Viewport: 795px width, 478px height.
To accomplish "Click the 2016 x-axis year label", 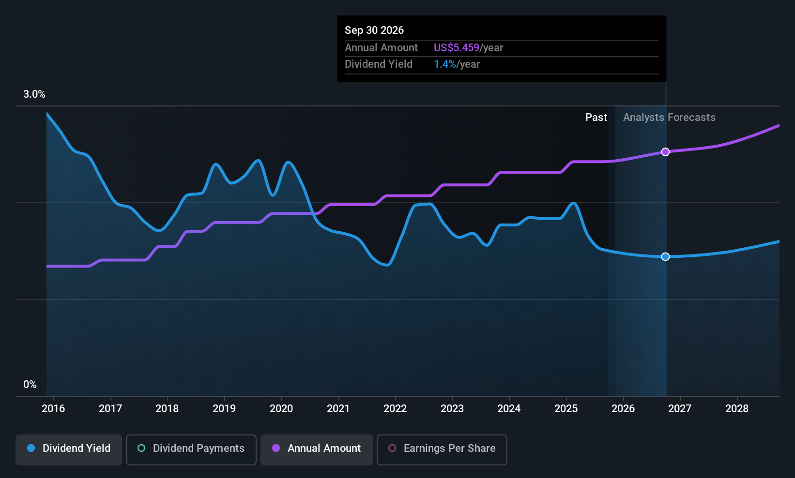I will coord(53,409).
